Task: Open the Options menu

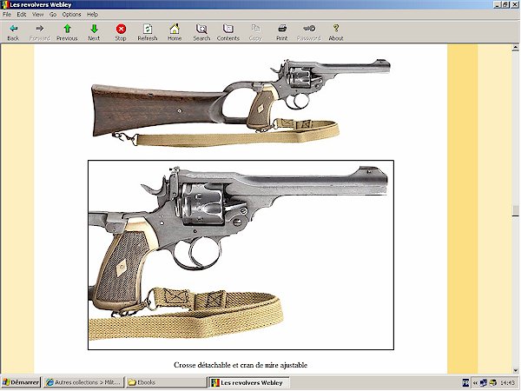Action: [x=71, y=14]
